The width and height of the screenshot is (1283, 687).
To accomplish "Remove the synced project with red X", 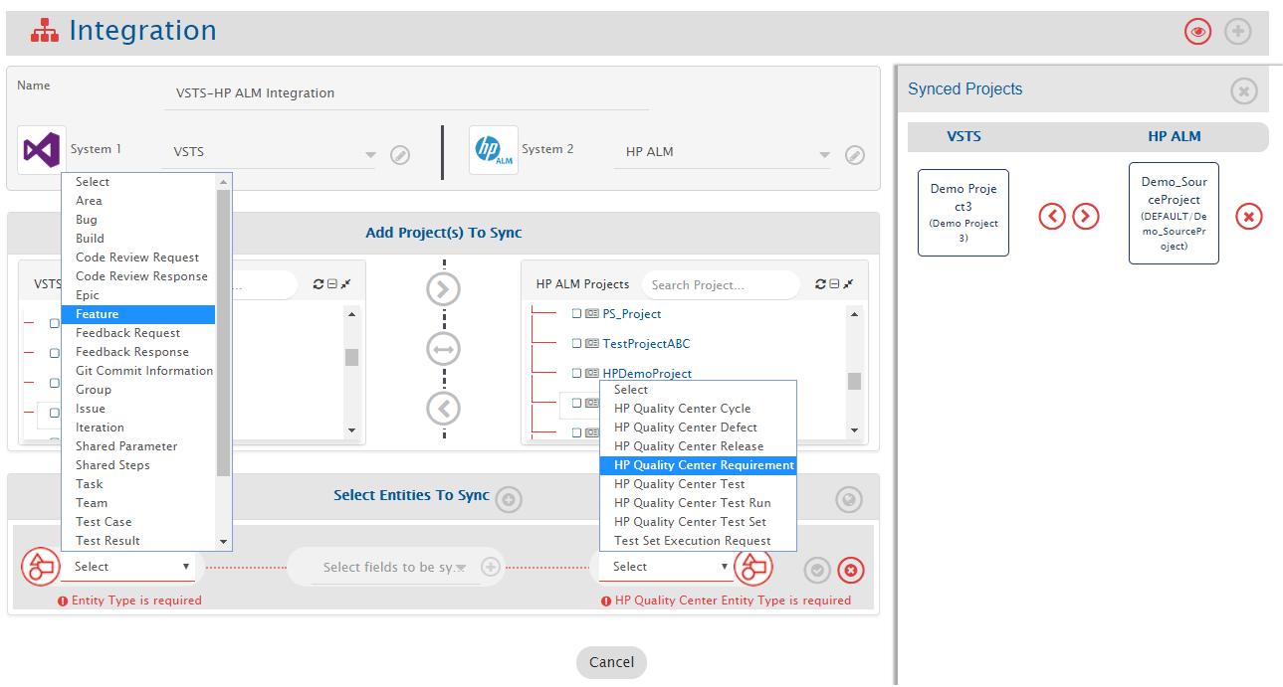I will (1249, 216).
